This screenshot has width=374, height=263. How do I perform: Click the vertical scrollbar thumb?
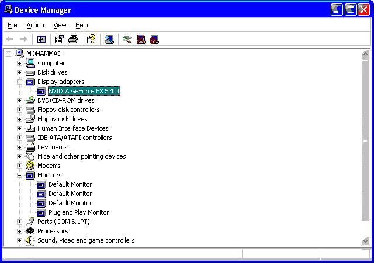[x=365, y=140]
